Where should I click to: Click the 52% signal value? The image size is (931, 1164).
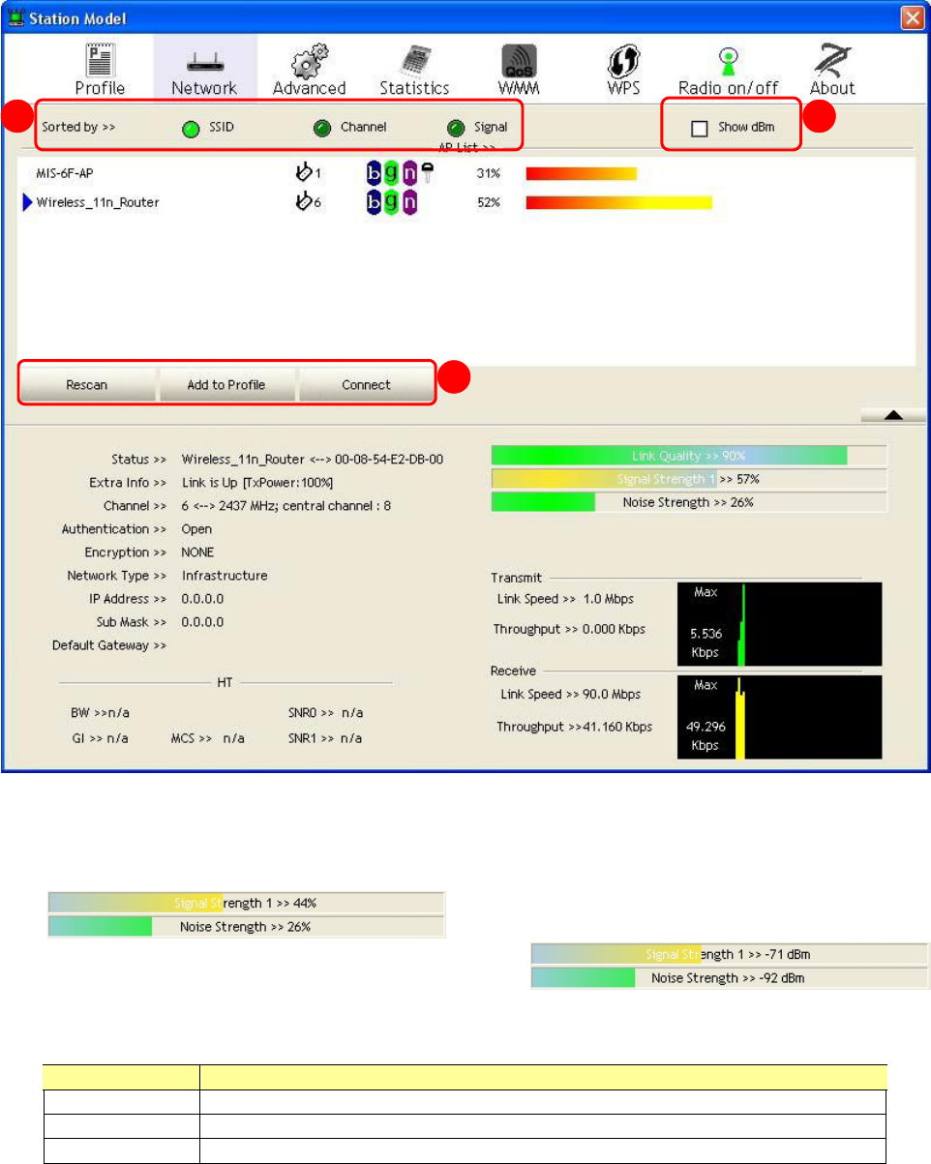[488, 202]
